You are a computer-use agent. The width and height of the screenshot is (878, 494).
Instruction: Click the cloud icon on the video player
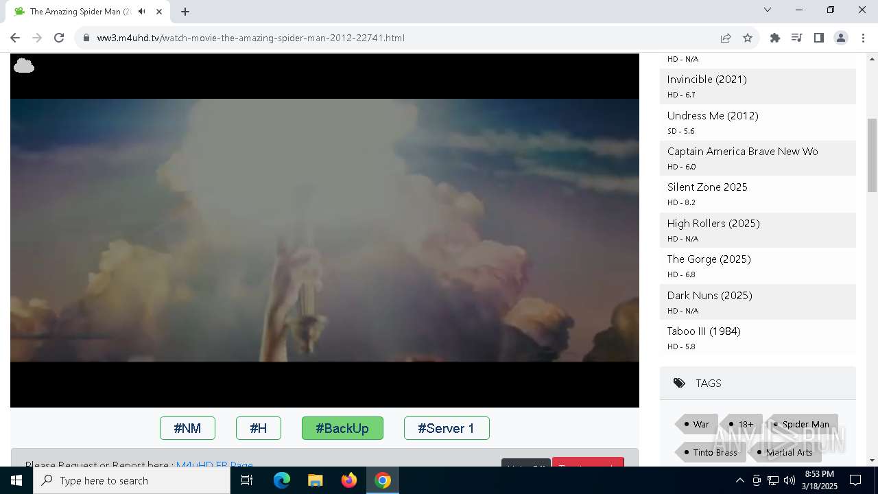[24, 66]
